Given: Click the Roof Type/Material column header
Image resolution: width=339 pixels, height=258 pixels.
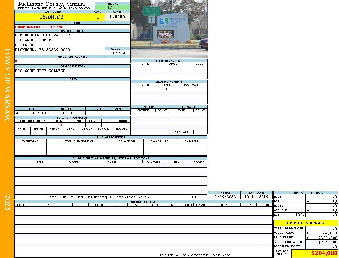Looking at the screenshot, I should 79,141.
